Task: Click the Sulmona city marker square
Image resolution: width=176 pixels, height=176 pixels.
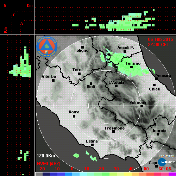Action: 142,106
